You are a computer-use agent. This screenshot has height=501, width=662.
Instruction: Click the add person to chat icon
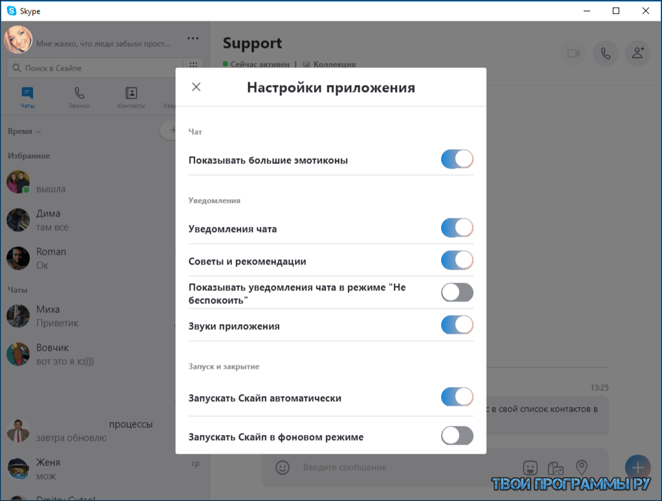coord(638,54)
